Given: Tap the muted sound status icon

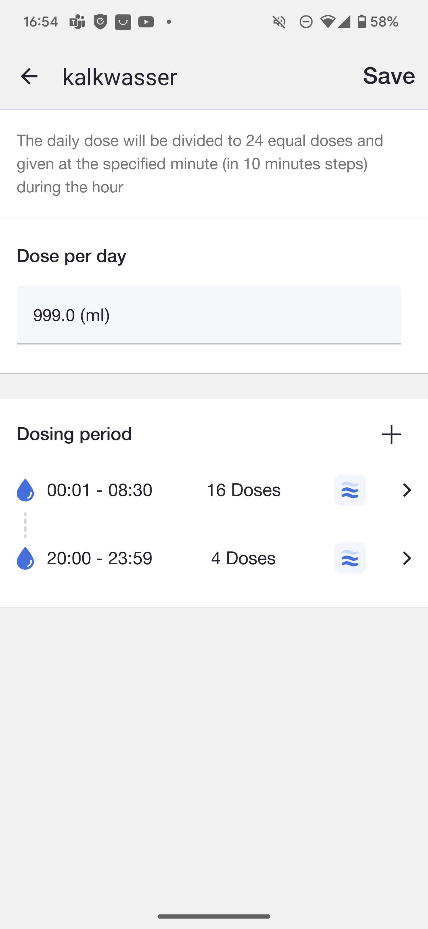Looking at the screenshot, I should 279,22.
